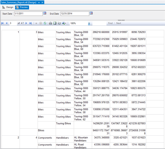Select Touring-3000 Blue, 54 cell
165x149 pixels.
[83, 69]
